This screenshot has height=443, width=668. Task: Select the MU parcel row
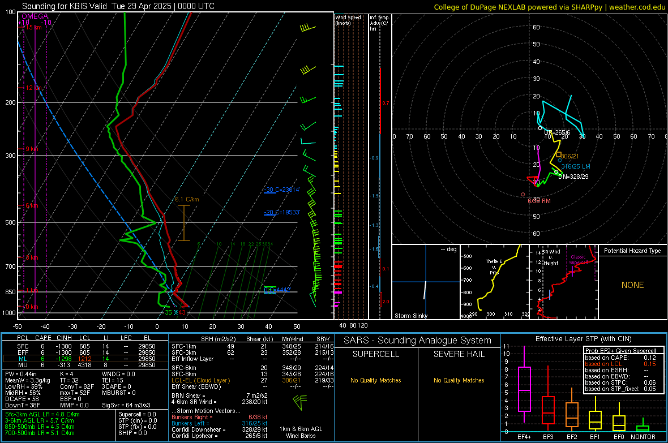tap(85, 365)
